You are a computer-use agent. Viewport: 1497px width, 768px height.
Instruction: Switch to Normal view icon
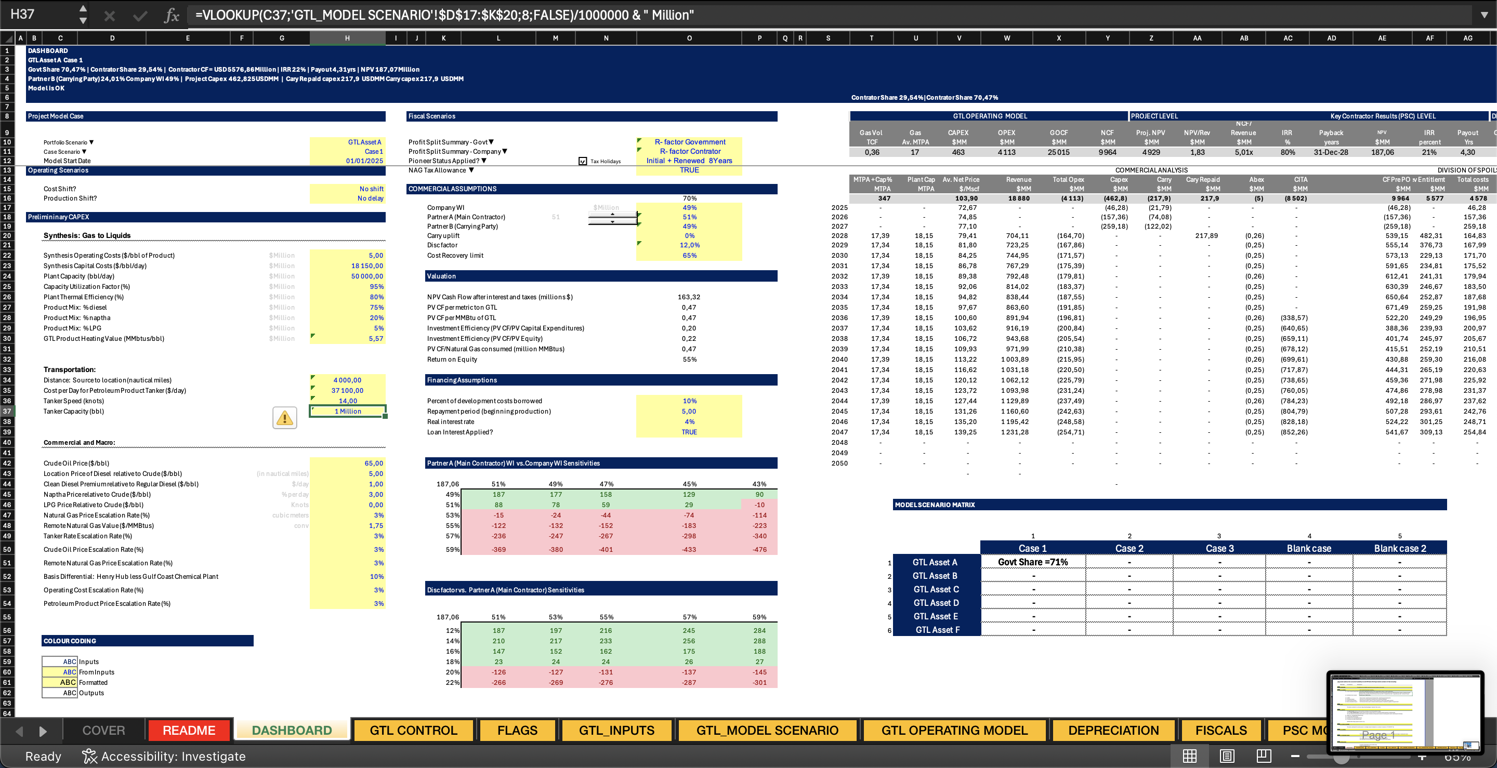(1190, 756)
